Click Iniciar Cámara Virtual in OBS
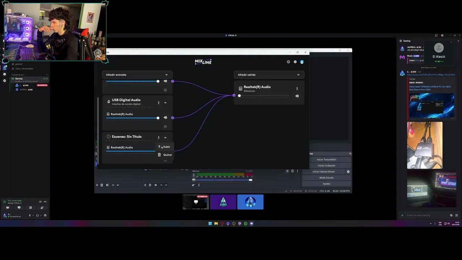 [x=323, y=172]
